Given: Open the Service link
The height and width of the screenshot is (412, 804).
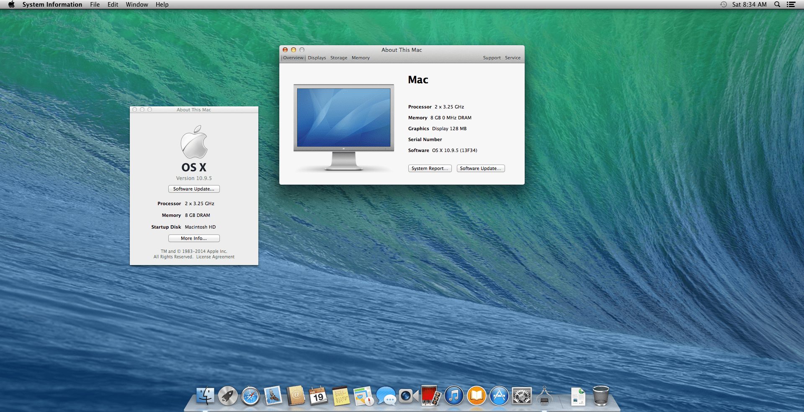Looking at the screenshot, I should (513, 58).
